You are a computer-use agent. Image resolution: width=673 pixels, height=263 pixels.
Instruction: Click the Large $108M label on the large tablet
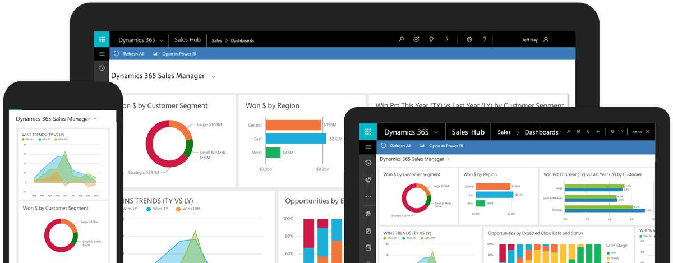pyautogui.click(x=209, y=124)
